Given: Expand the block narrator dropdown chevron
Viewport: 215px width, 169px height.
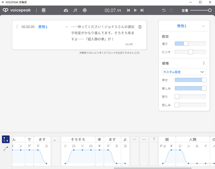Looking at the screenshot, I should [67, 27].
